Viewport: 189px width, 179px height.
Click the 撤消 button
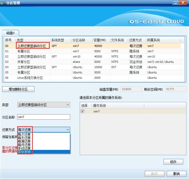(176, 174)
